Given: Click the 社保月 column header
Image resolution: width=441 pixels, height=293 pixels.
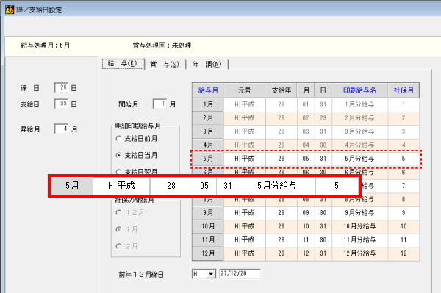Looking at the screenshot, I should tap(404, 90).
